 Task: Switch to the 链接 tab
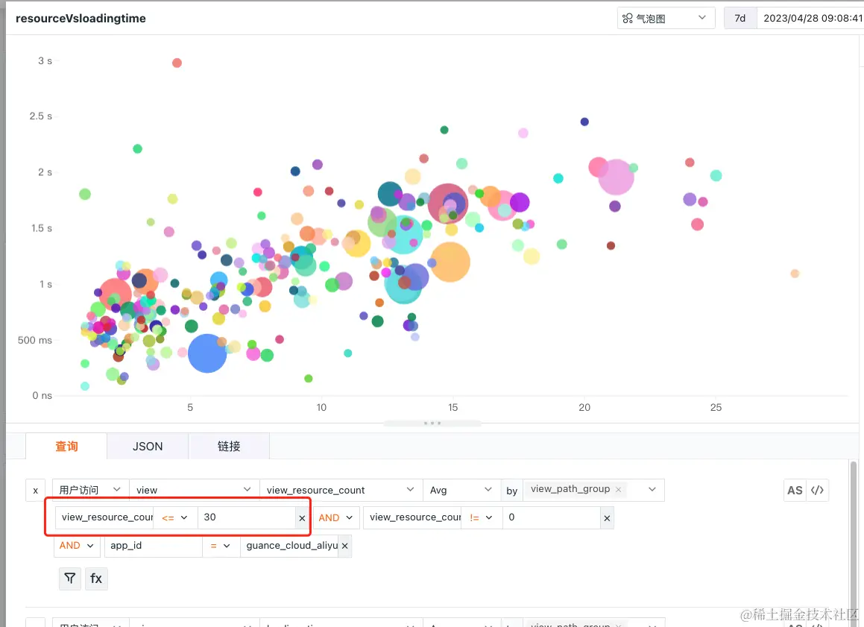[x=229, y=447]
